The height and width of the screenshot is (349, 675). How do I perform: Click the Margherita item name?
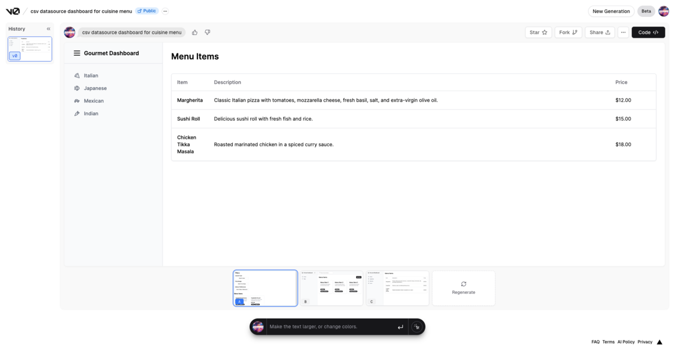click(190, 100)
